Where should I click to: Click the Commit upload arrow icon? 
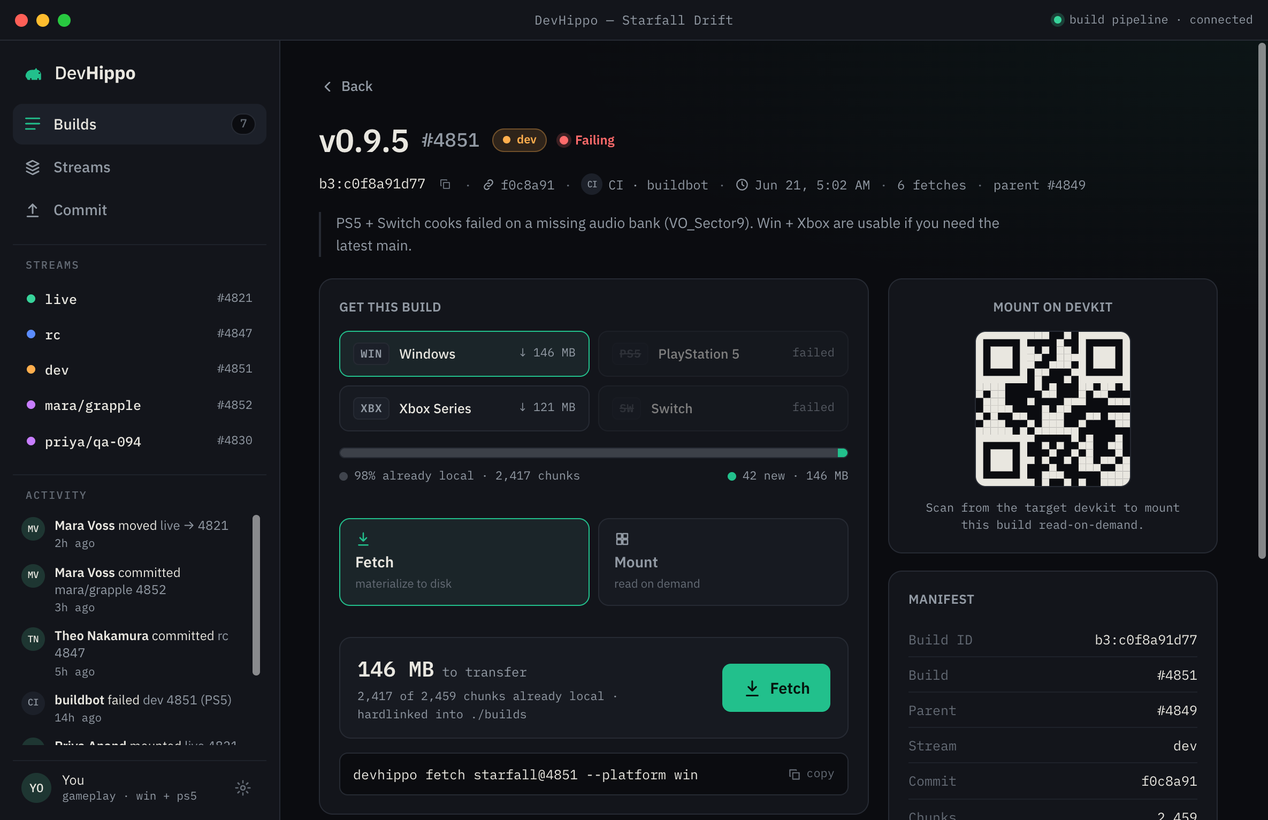[33, 210]
